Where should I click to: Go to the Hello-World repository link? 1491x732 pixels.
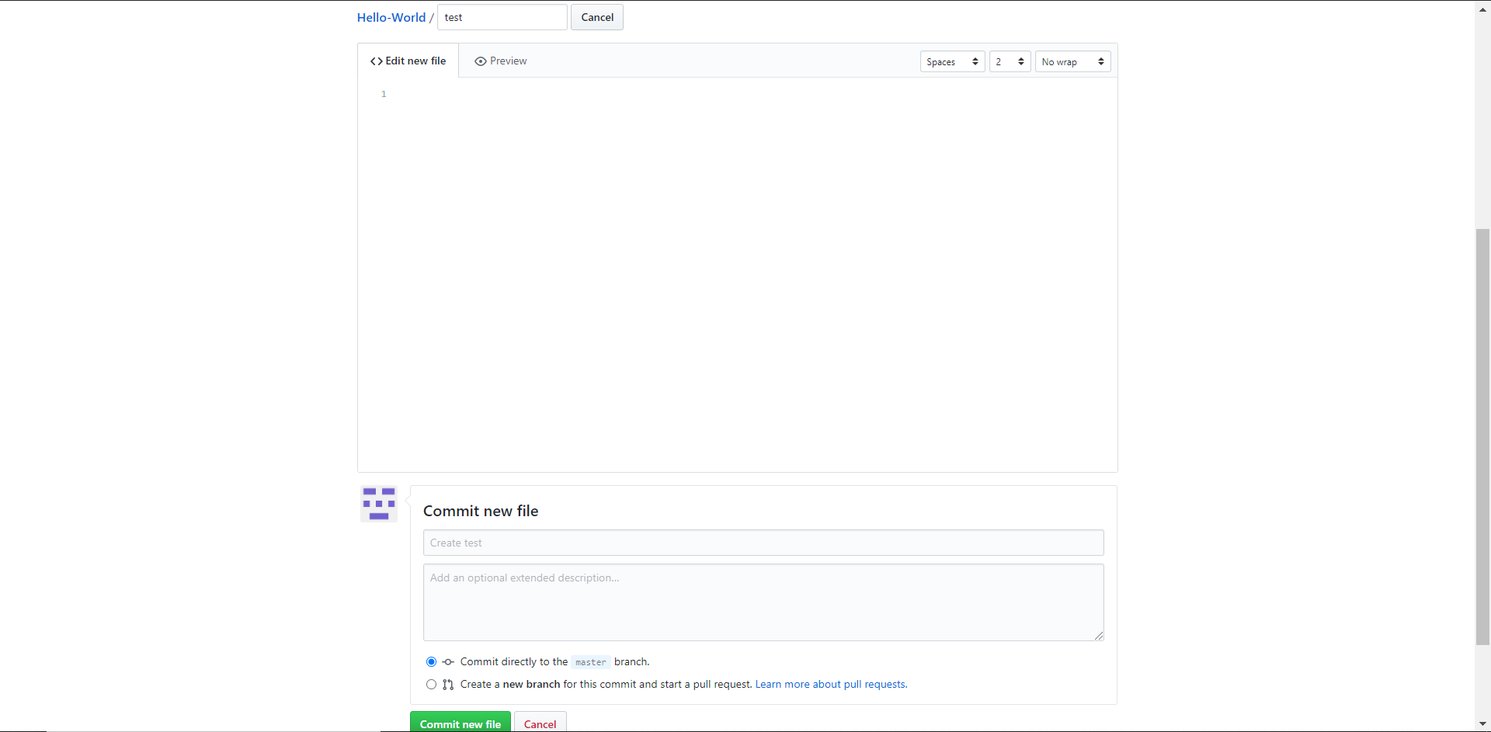pos(391,17)
